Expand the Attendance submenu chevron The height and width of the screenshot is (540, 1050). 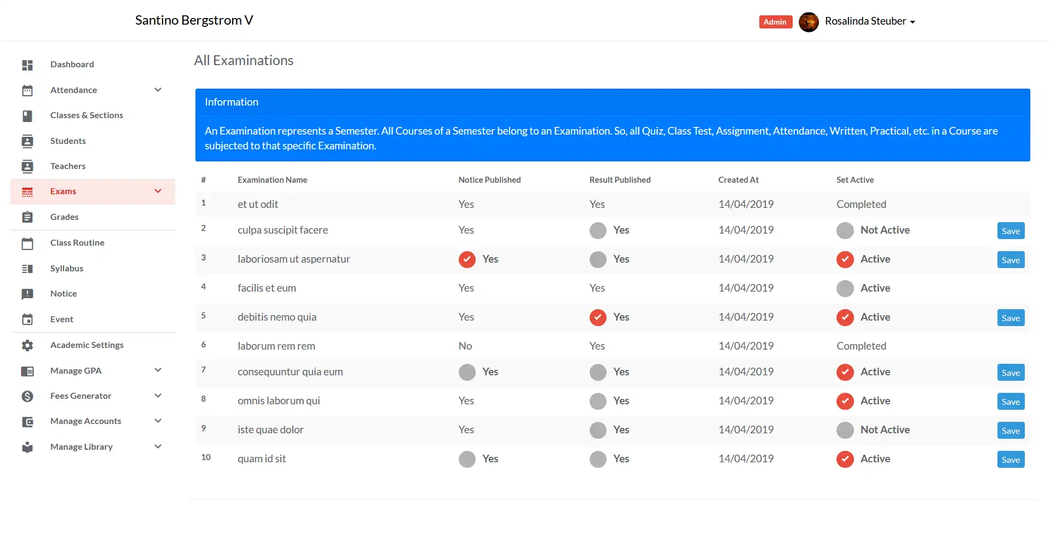coord(158,90)
